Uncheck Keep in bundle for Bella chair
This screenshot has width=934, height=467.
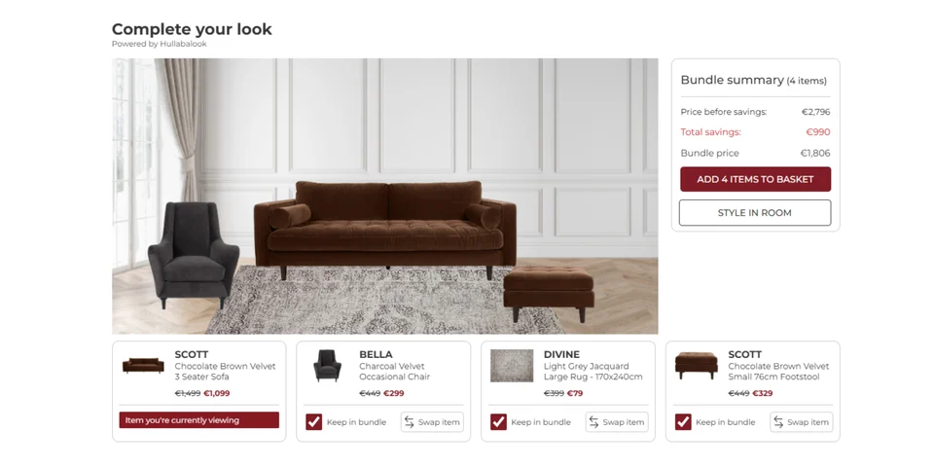pyautogui.click(x=313, y=421)
